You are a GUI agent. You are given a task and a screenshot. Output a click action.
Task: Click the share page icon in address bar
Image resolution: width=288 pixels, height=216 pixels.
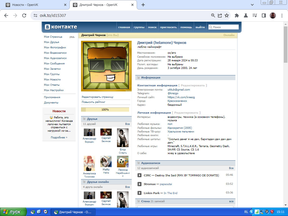click(x=220, y=15)
